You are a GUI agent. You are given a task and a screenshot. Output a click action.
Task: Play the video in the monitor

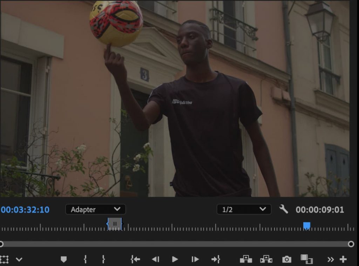175,259
